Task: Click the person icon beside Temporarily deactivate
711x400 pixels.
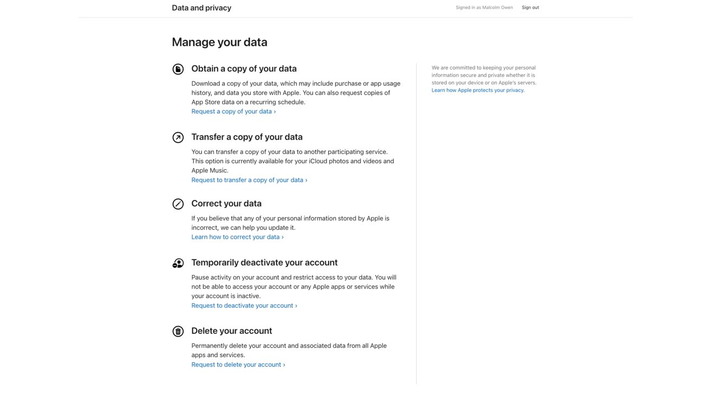Action: (178, 263)
